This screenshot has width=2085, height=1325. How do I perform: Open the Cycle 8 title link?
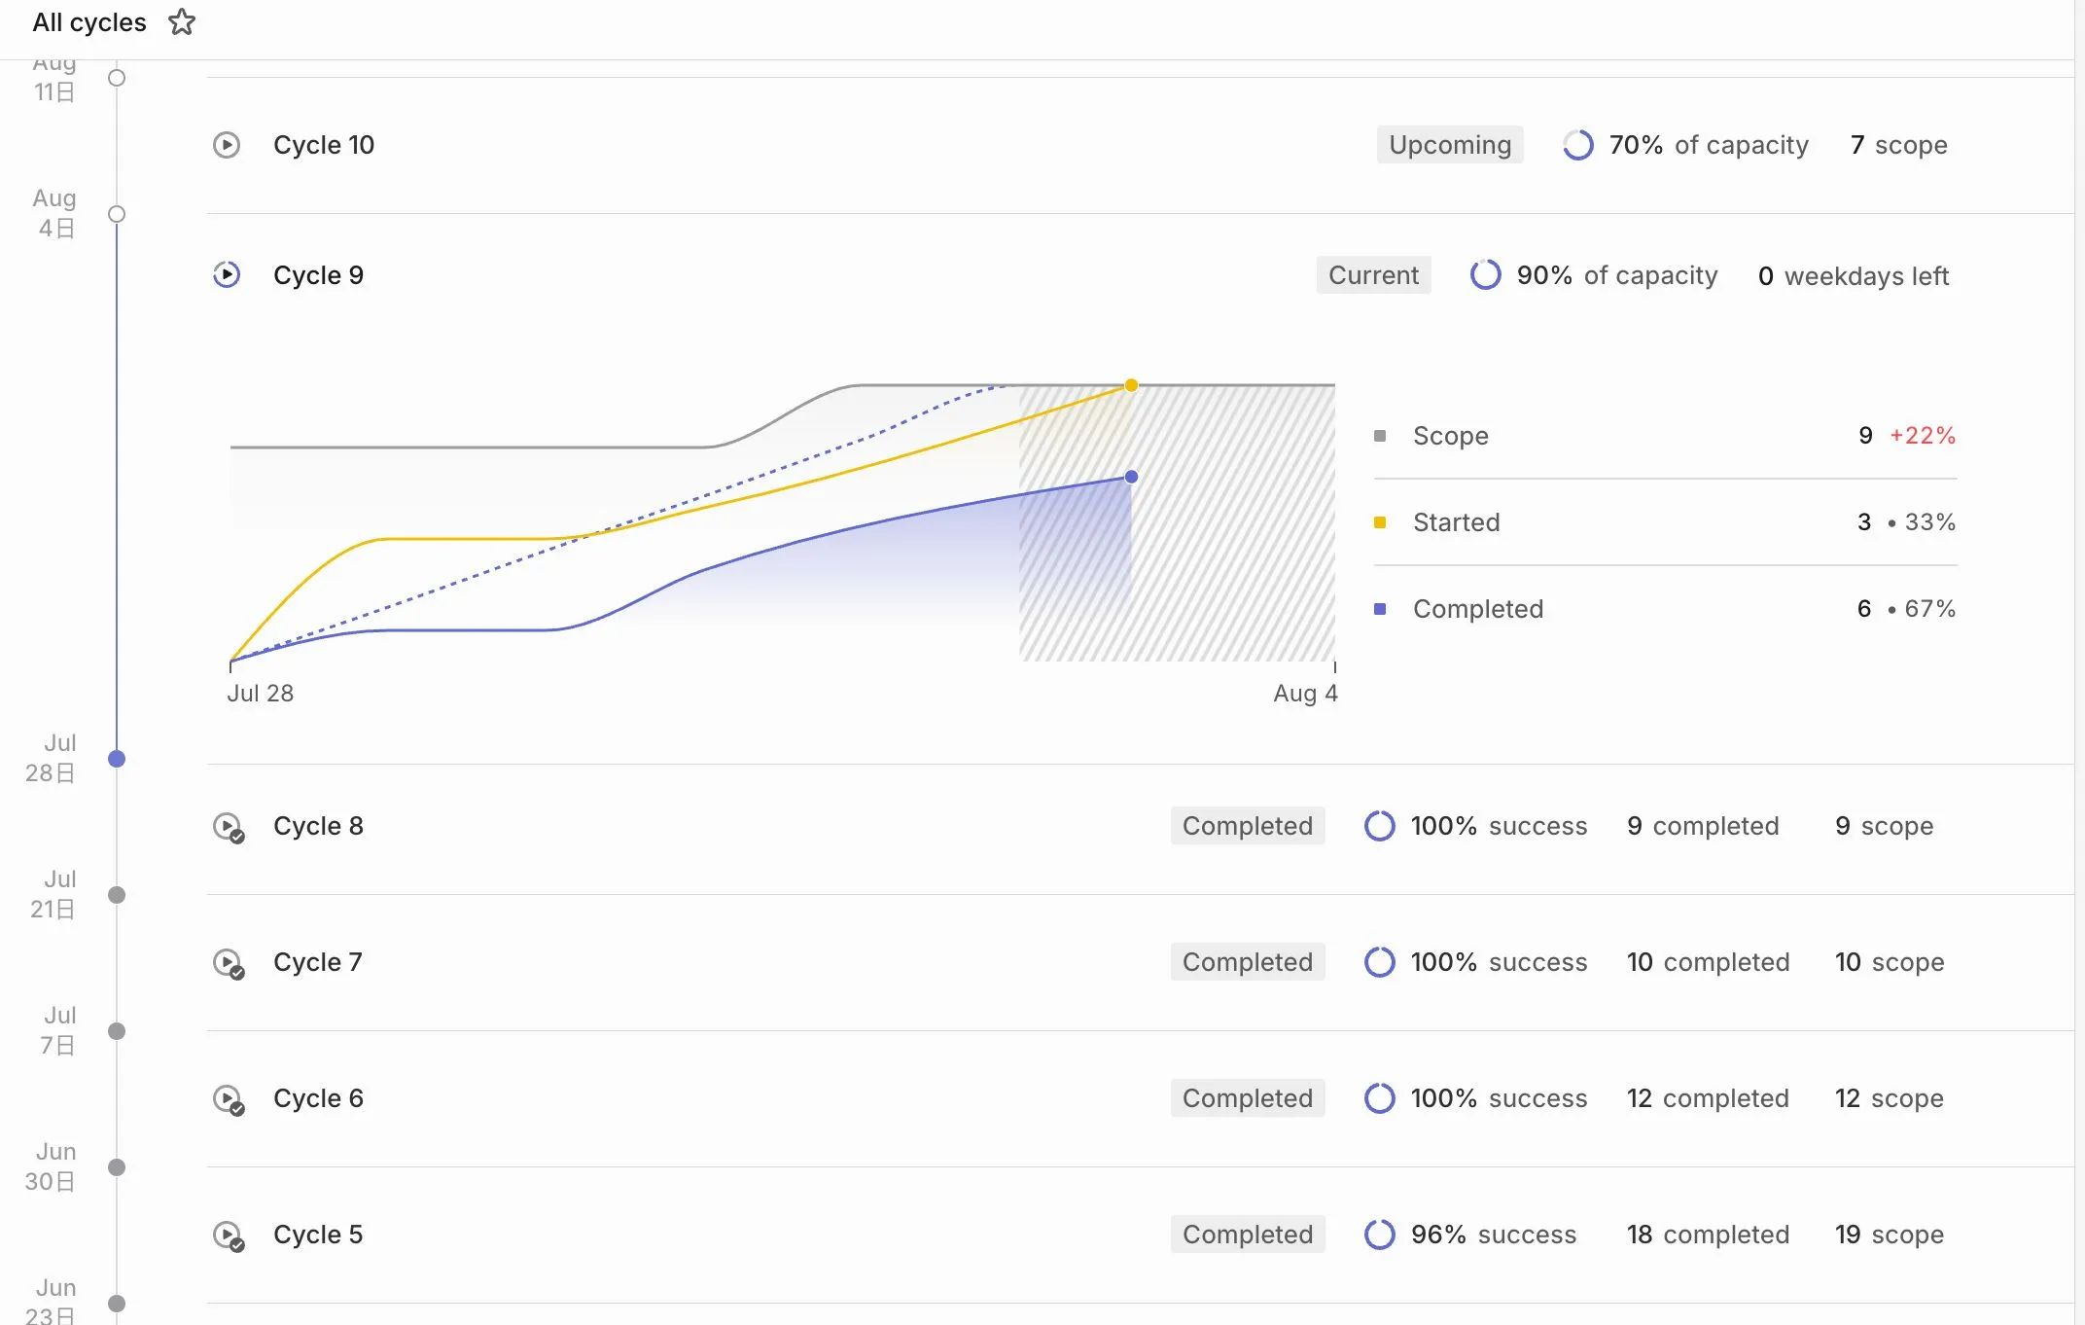[318, 826]
